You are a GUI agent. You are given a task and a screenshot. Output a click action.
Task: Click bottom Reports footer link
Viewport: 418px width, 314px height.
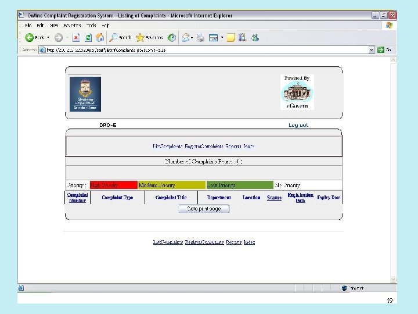click(234, 242)
